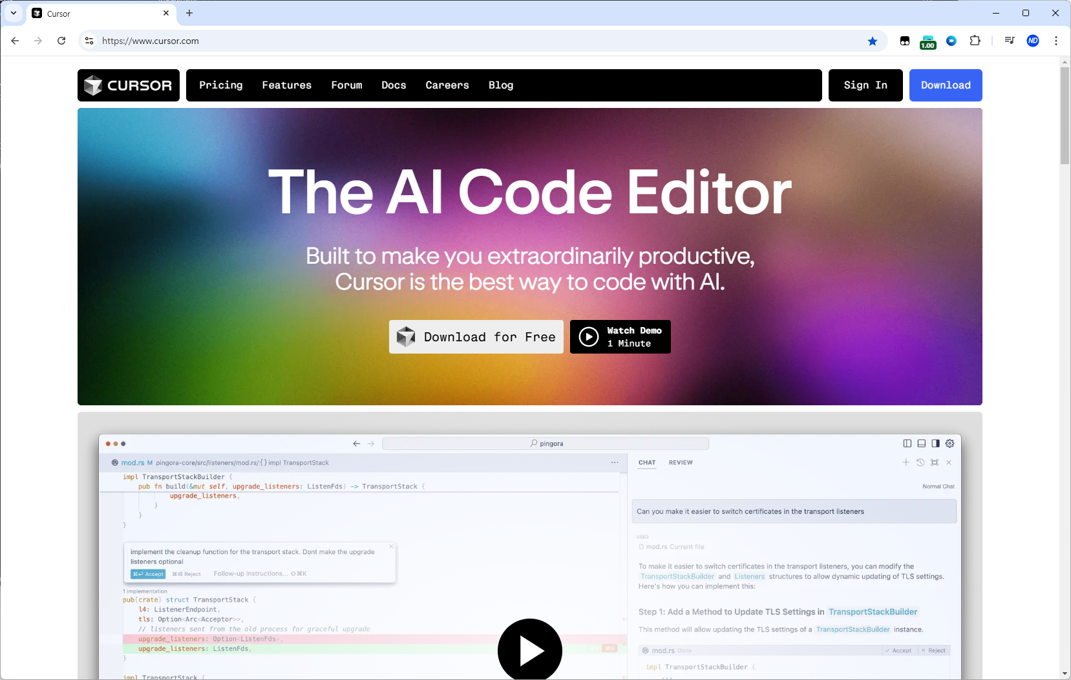Visit the Careers page
This screenshot has height=680, width=1071.
pos(447,85)
